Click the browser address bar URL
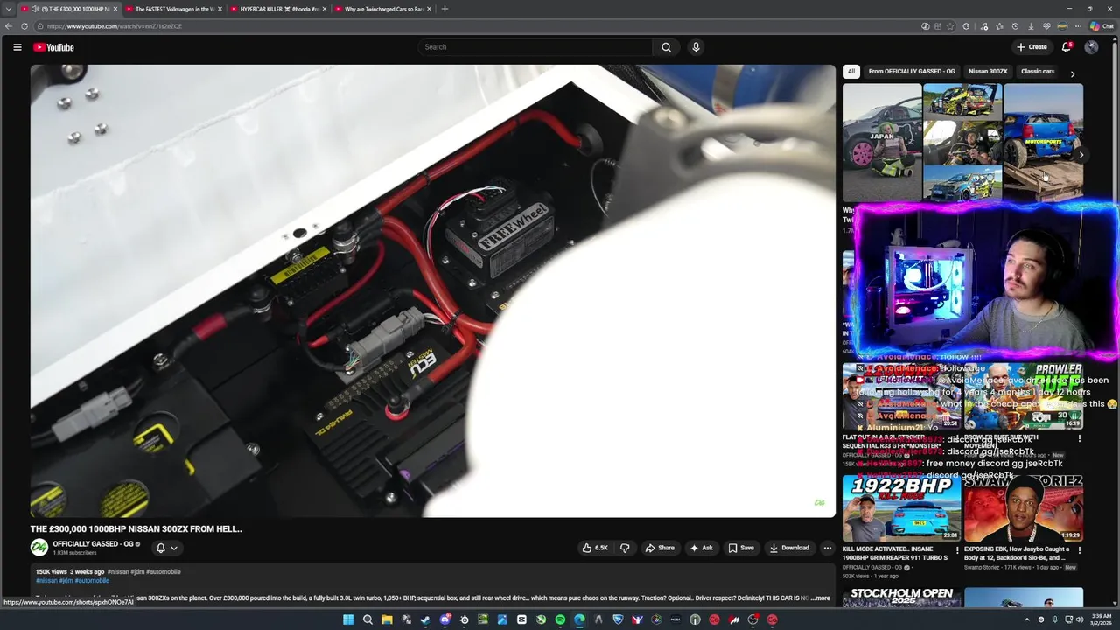 click(x=114, y=26)
